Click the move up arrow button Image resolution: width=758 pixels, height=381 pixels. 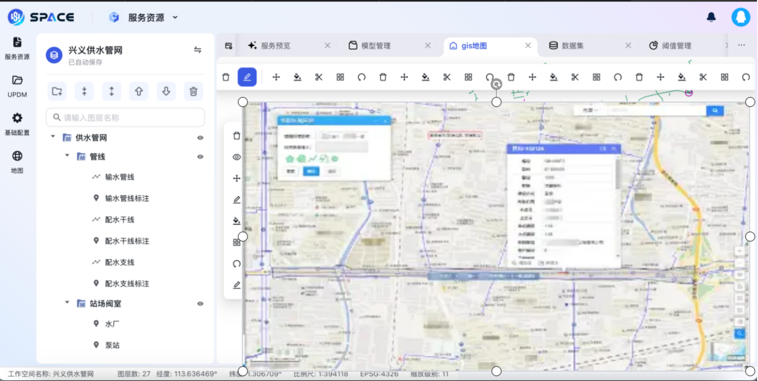[x=139, y=92]
